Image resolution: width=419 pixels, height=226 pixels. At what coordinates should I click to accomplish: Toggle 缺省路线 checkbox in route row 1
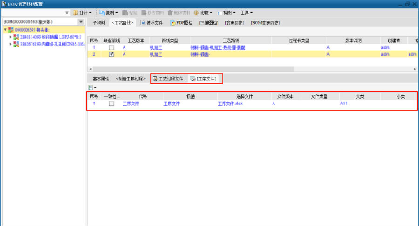pyautogui.click(x=111, y=47)
